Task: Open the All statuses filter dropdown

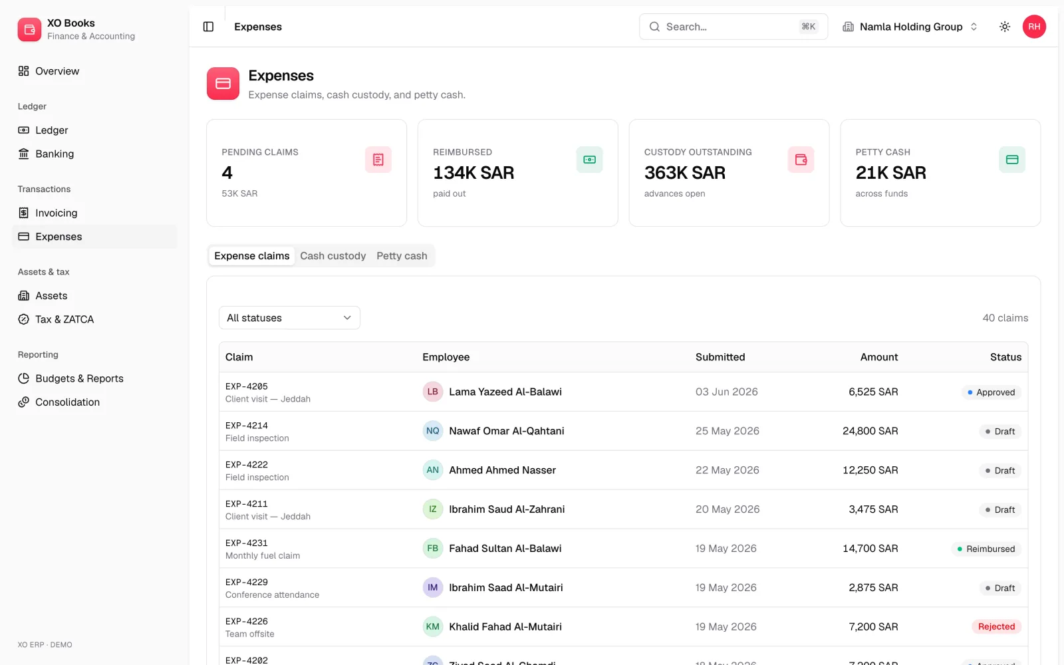Action: (289, 318)
